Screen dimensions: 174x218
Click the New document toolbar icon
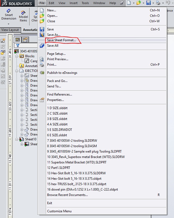[x=129, y=3]
